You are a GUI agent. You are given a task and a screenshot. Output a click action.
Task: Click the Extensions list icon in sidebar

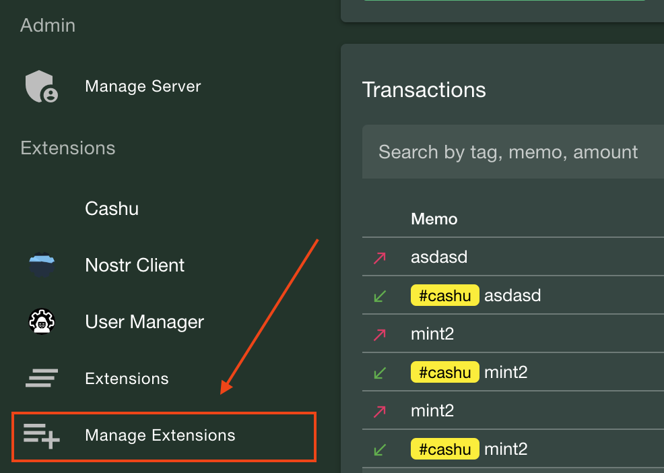click(x=41, y=379)
